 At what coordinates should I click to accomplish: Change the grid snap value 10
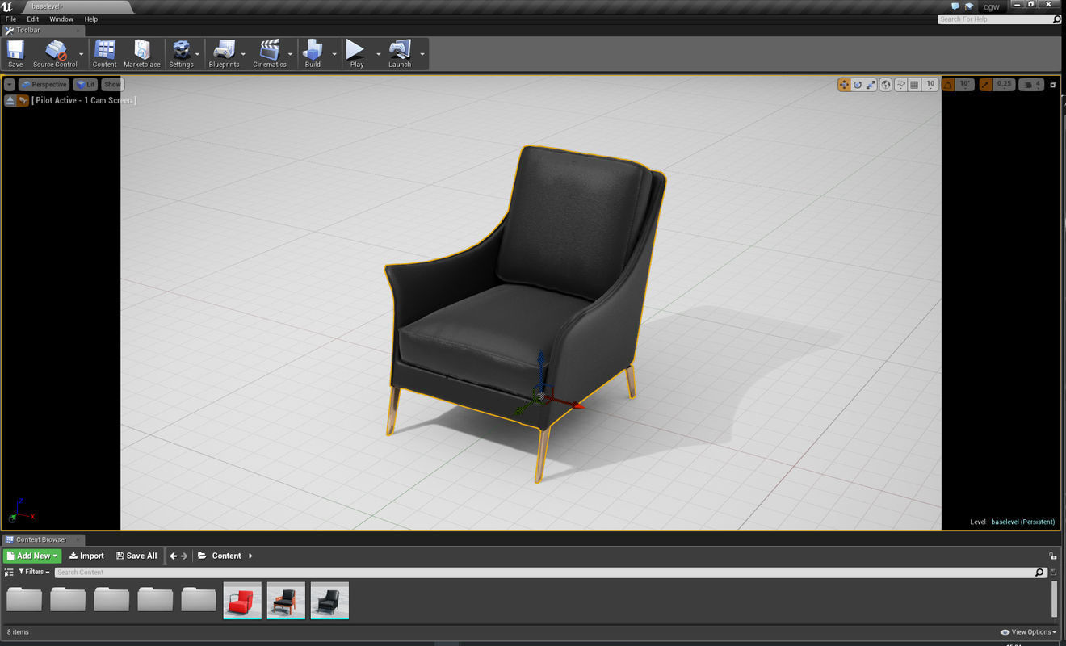tap(930, 84)
